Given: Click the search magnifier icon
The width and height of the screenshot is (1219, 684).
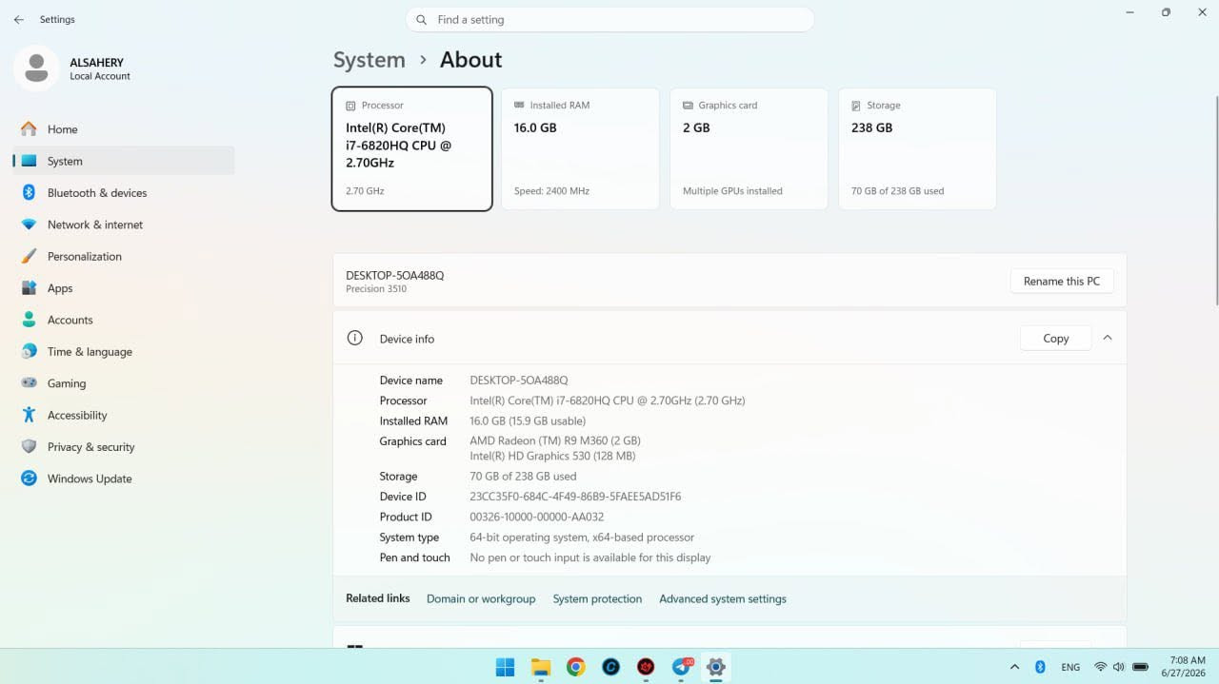Looking at the screenshot, I should coord(422,20).
